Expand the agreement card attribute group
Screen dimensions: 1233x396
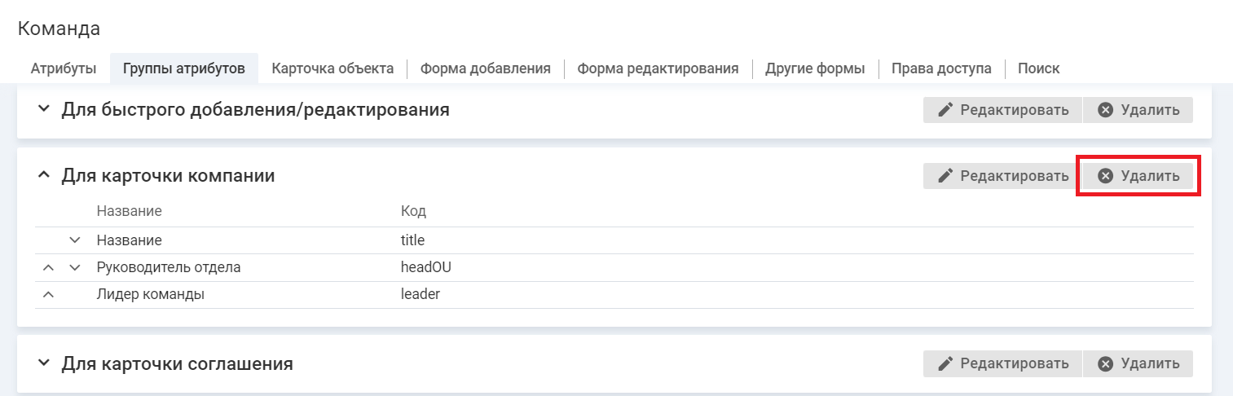click(43, 363)
